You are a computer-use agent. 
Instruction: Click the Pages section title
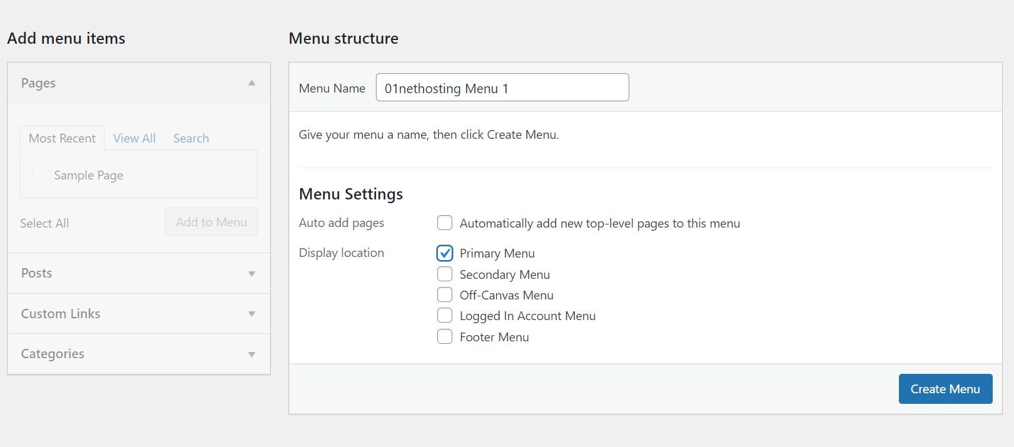38,83
